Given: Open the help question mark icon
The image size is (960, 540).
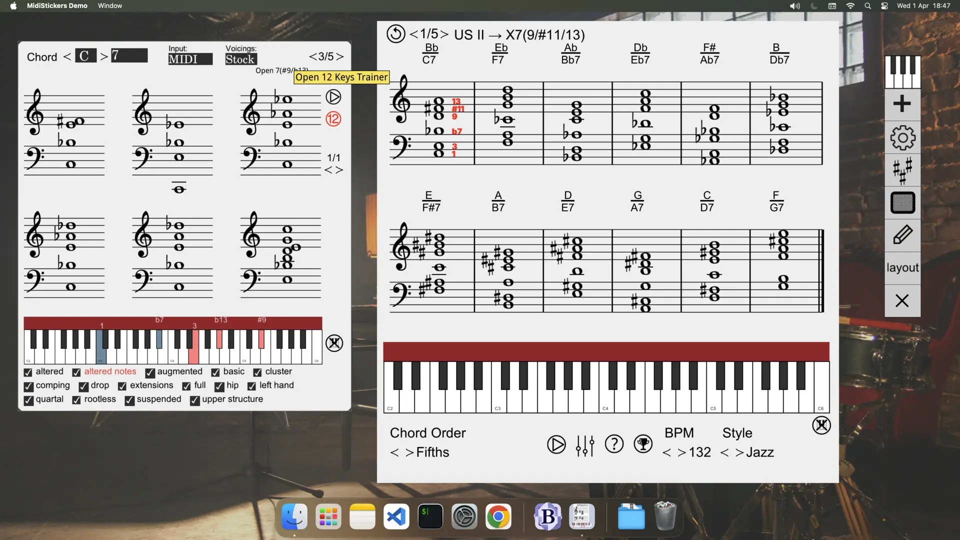Looking at the screenshot, I should coord(614,444).
